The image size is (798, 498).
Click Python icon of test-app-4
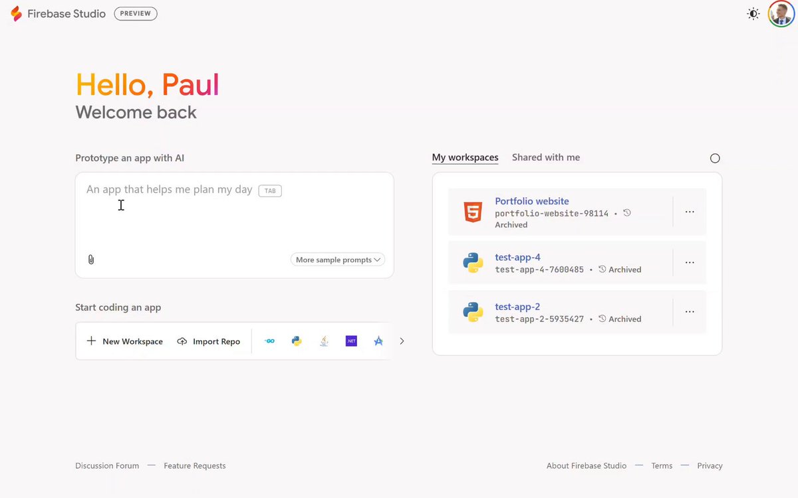(x=473, y=263)
